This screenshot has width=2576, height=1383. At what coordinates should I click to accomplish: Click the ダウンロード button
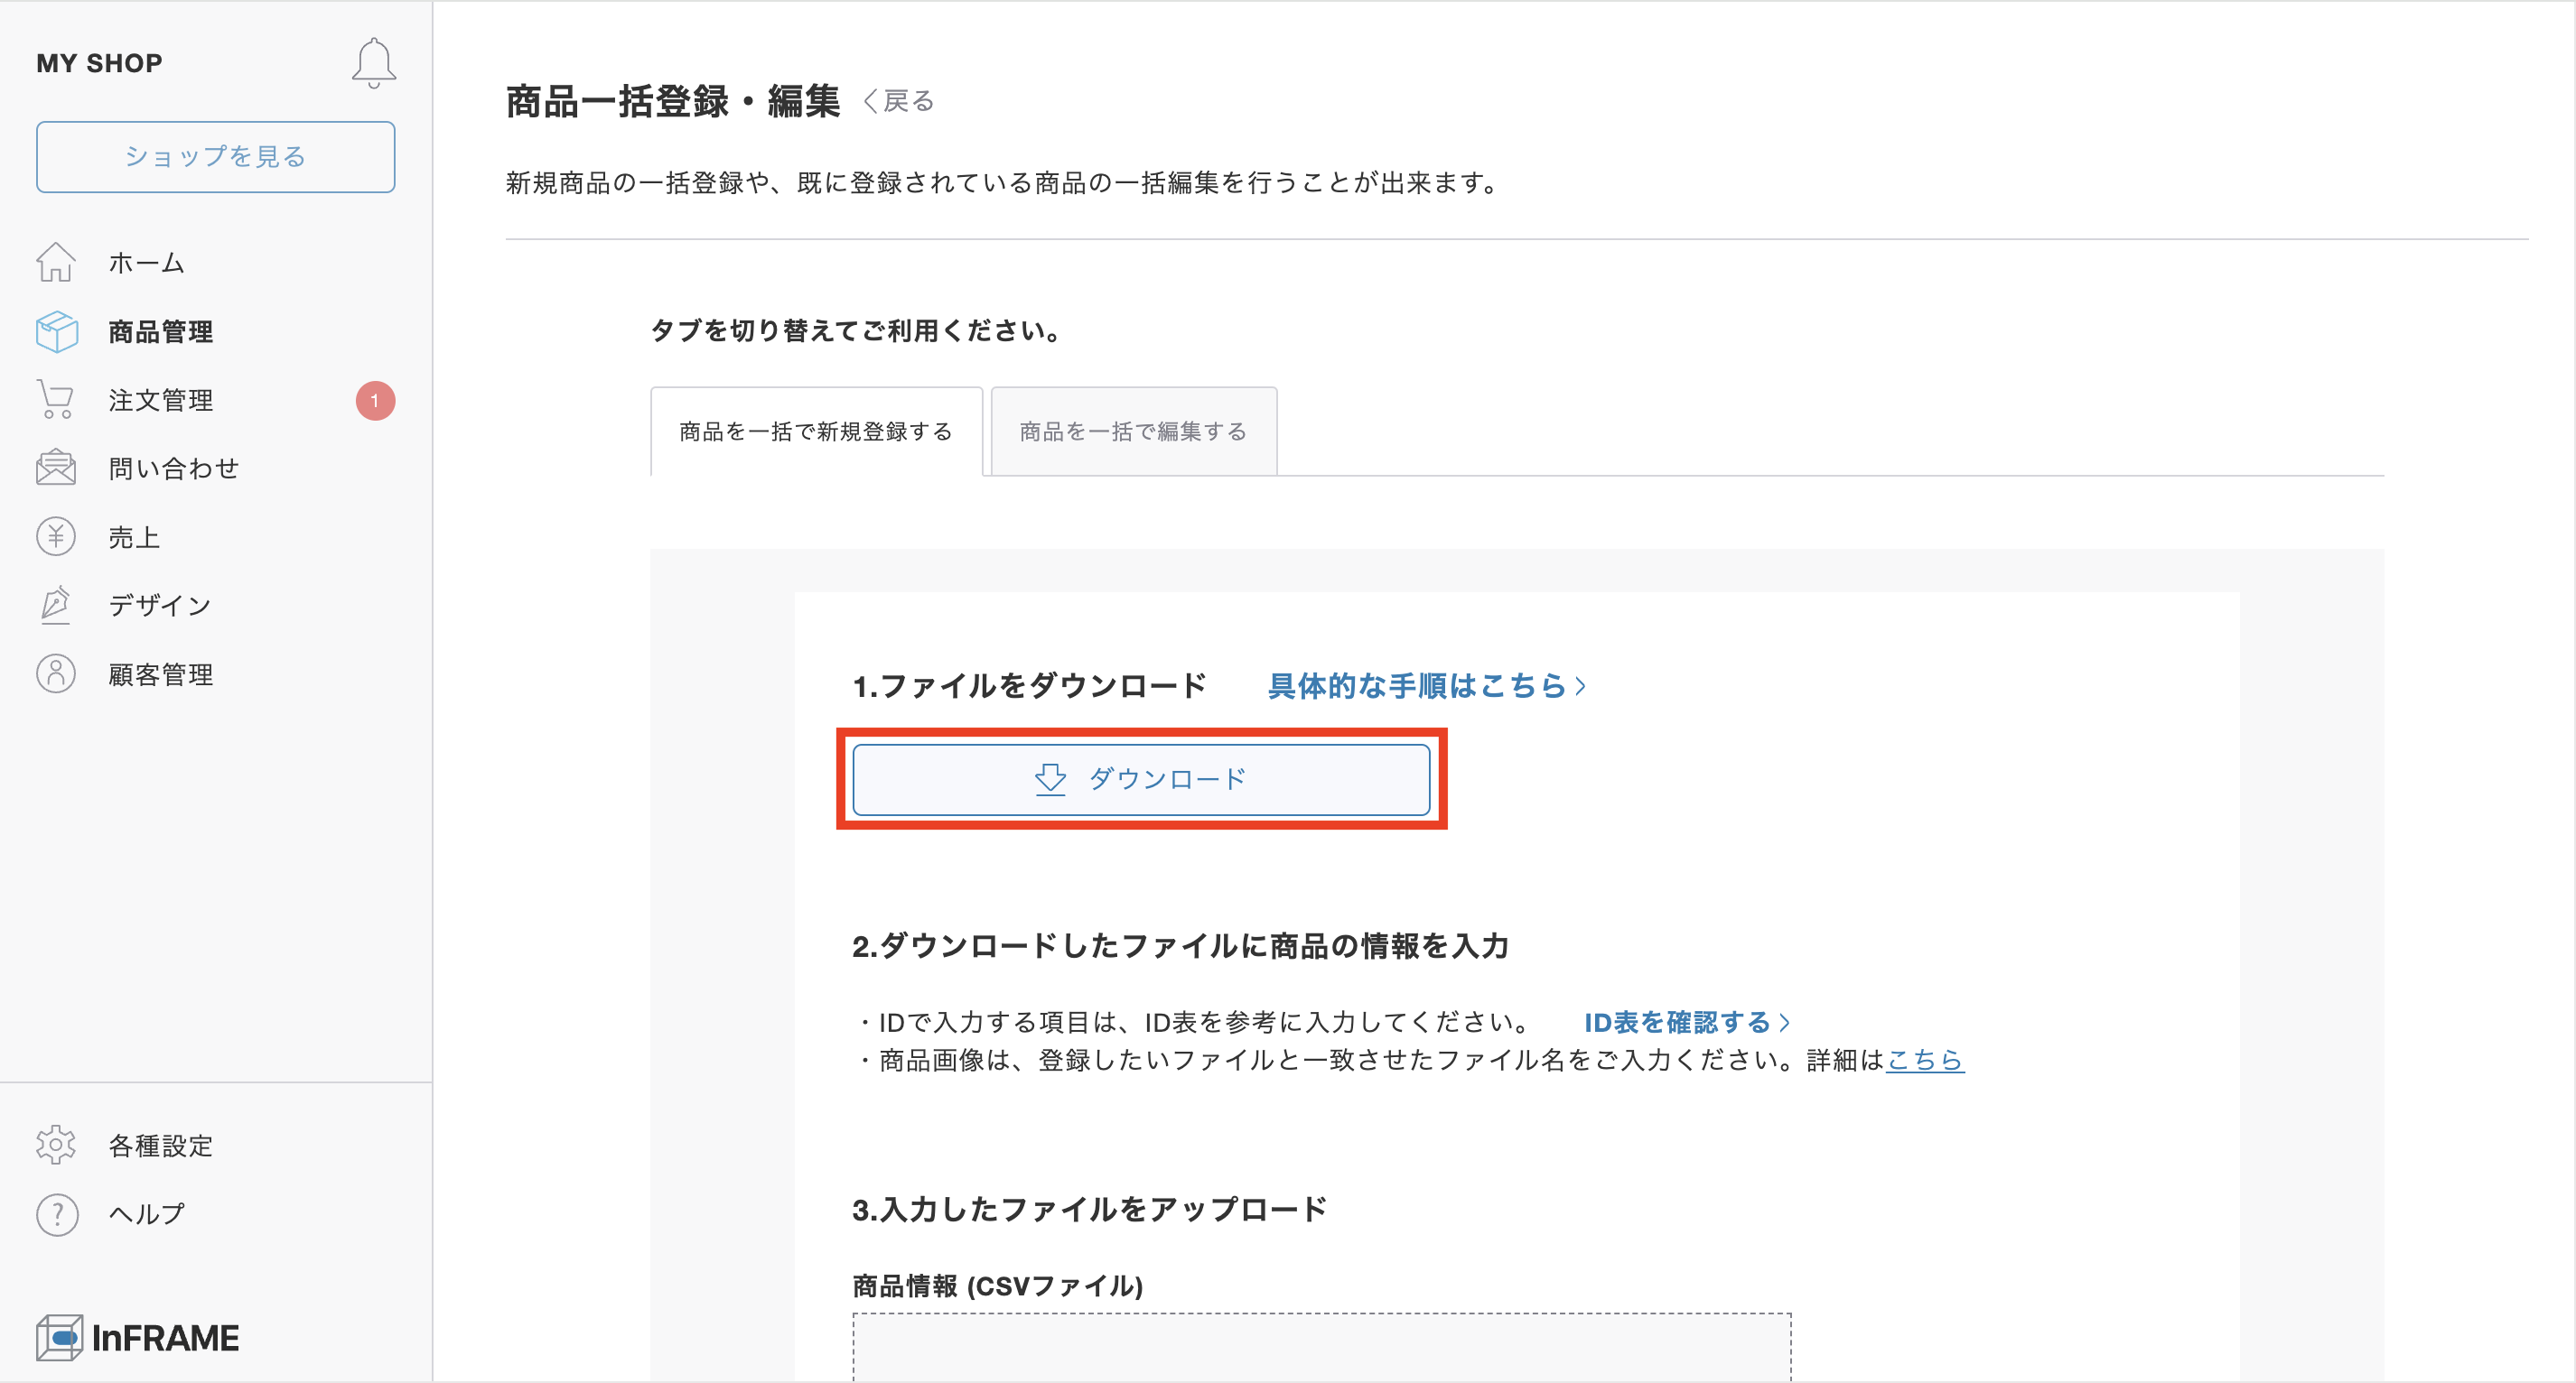(1141, 779)
